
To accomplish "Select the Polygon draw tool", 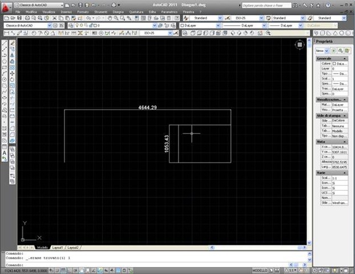I will [5, 62].
